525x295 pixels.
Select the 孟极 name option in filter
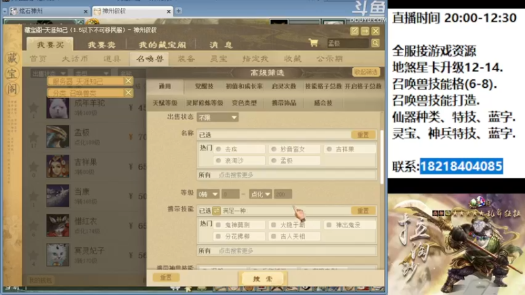pos(295,161)
